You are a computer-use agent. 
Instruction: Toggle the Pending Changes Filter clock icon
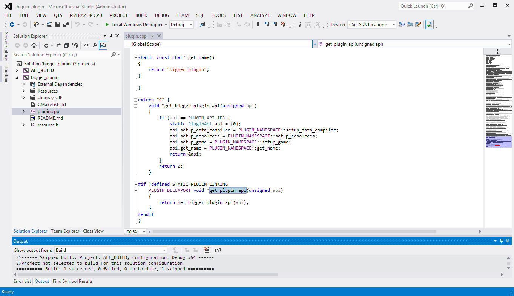click(46, 45)
